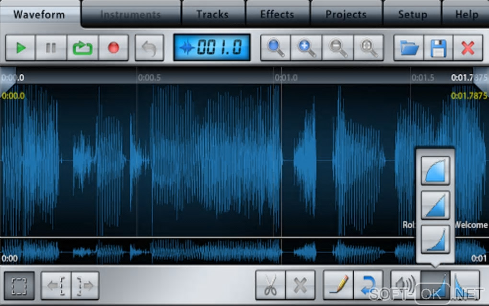Click the 0:01.5 ruler marker
Image resolution: width=489 pixels, height=306 pixels.
pos(422,78)
